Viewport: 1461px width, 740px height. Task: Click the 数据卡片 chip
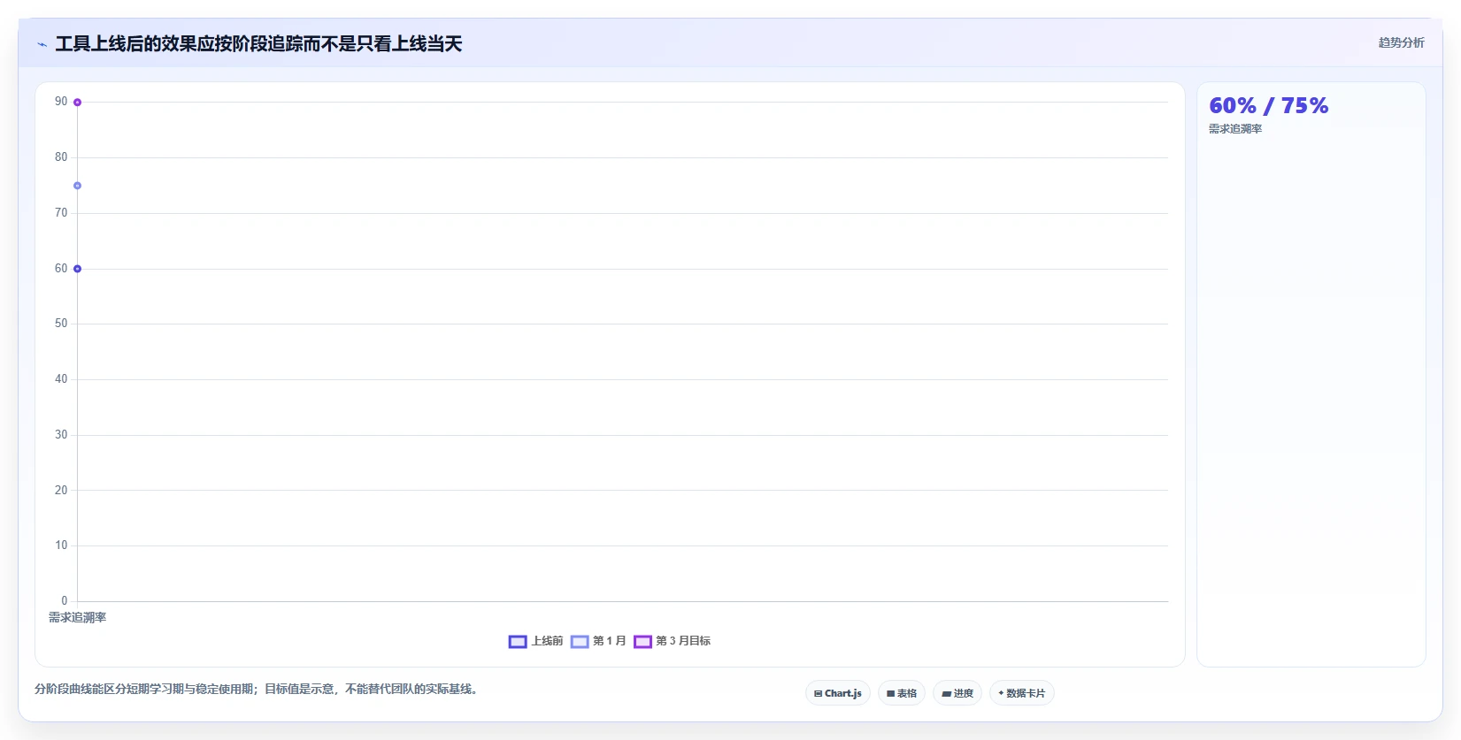pos(1021,693)
